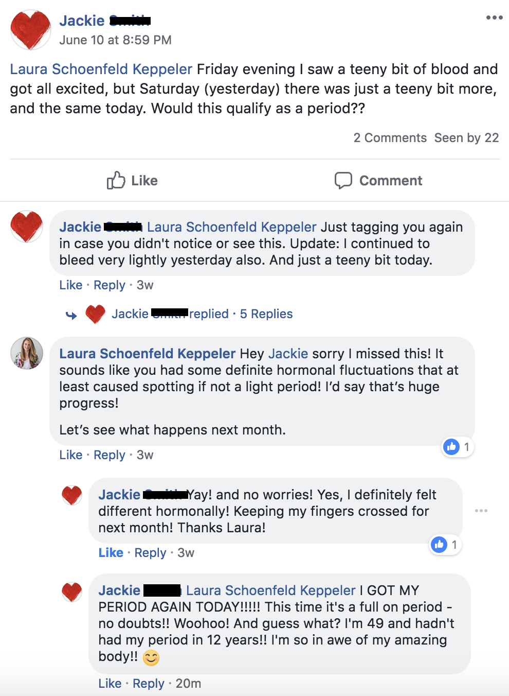Expand the 5 Replies thread
The height and width of the screenshot is (696, 509).
[x=266, y=314]
